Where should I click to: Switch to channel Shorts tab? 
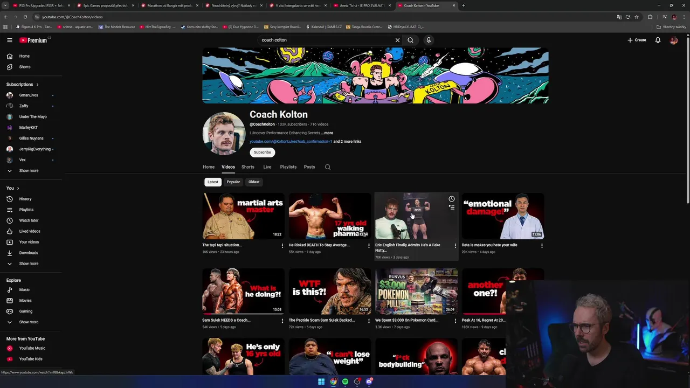coord(248,167)
